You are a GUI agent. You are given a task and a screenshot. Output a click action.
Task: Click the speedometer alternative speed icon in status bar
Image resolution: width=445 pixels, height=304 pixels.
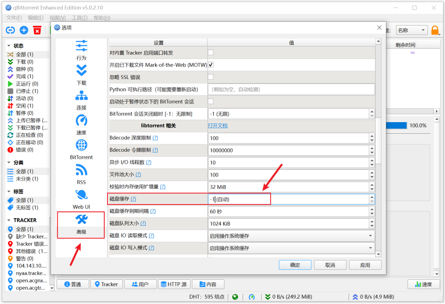point(252,297)
